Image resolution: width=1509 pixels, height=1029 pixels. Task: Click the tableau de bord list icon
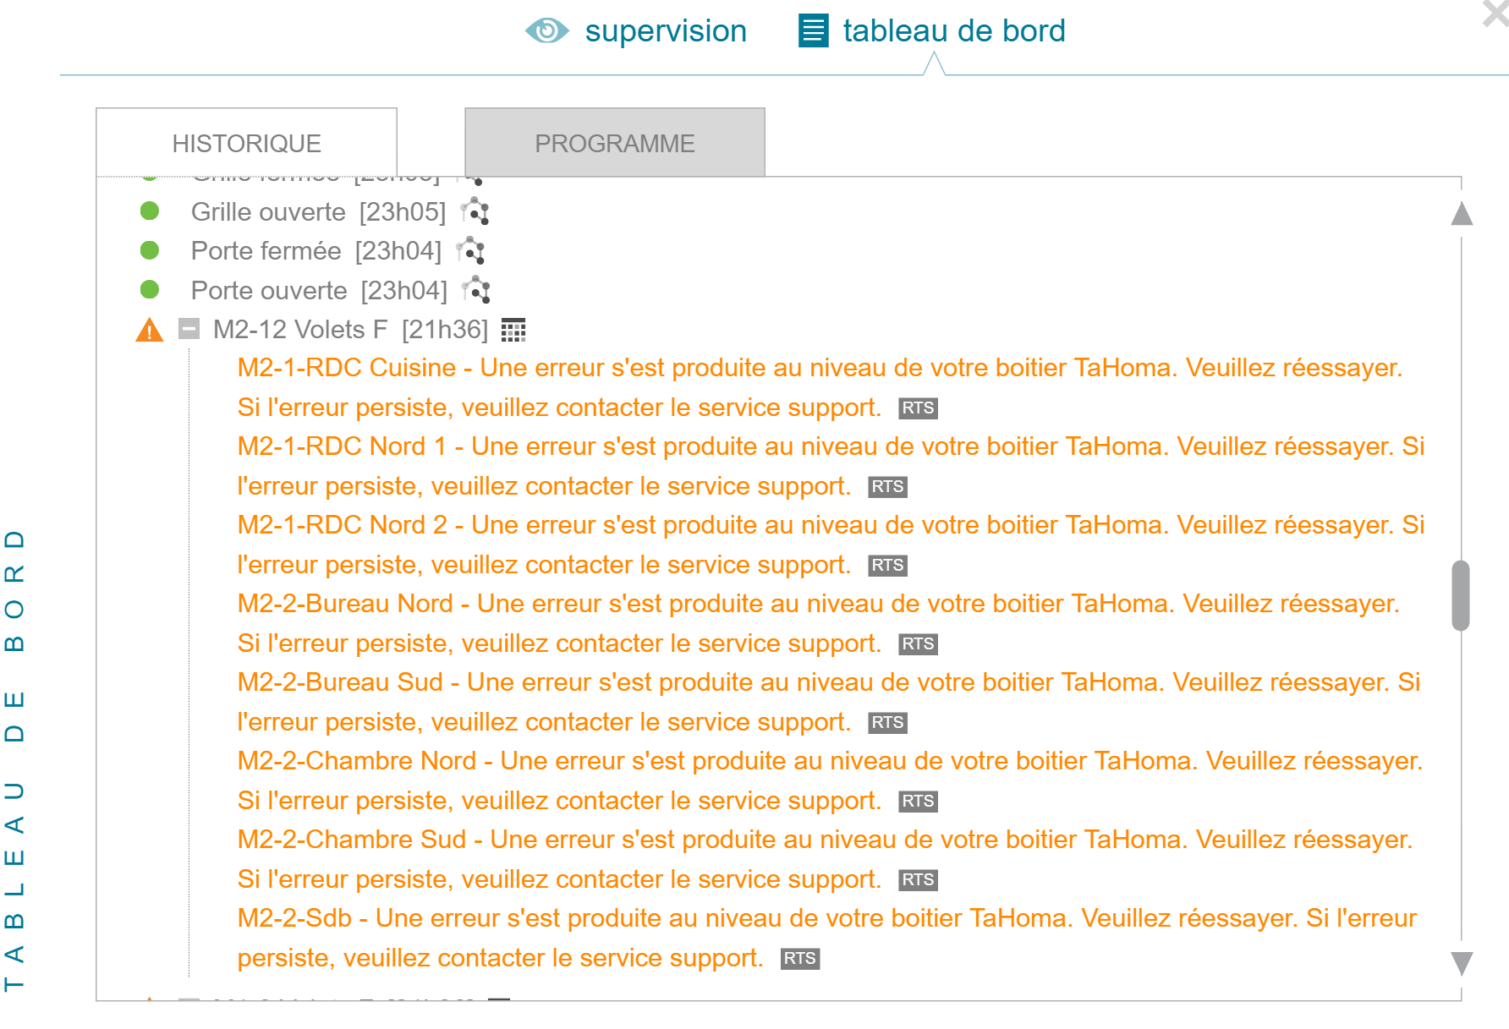(814, 31)
